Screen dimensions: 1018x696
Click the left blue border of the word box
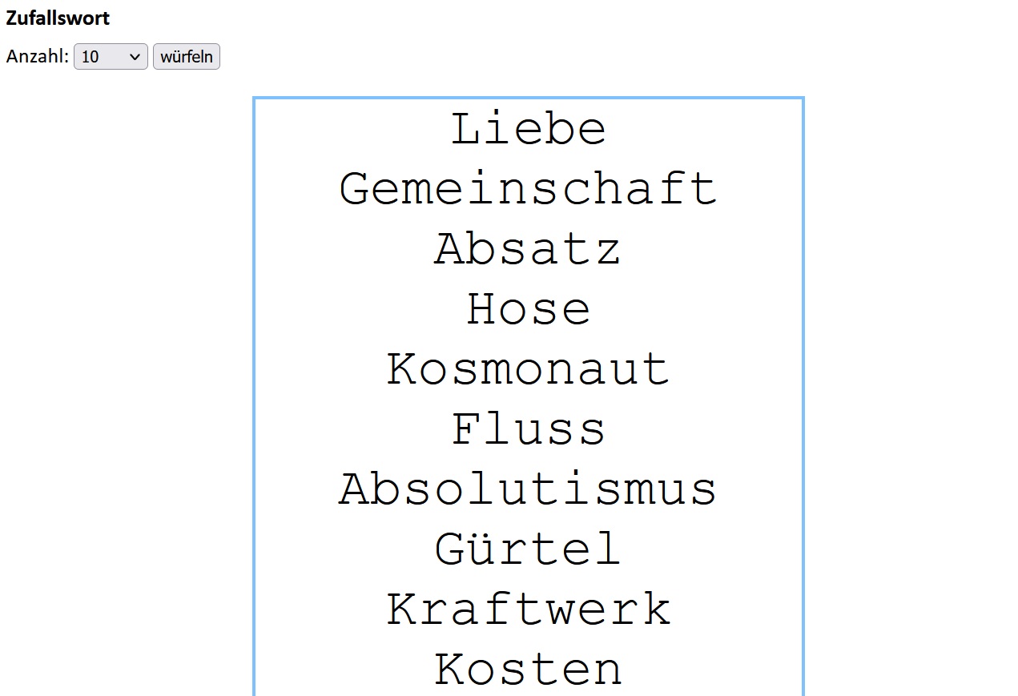coord(254,400)
